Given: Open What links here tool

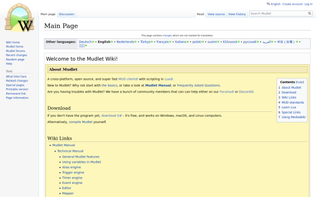Looking at the screenshot, I should [x=16, y=77].
